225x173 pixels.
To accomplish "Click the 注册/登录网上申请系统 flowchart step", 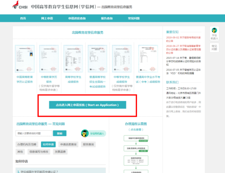I will [136, 149].
